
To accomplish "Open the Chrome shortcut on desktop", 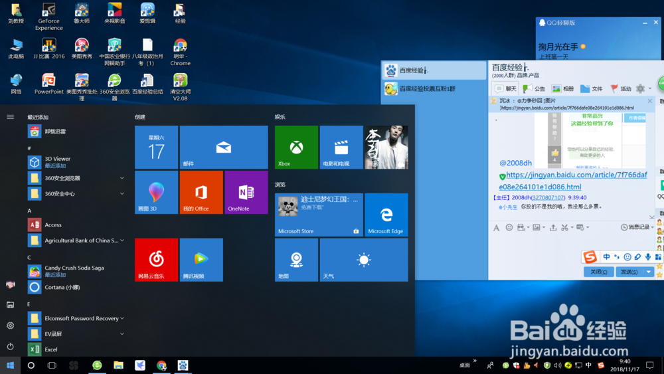I will point(181,52).
